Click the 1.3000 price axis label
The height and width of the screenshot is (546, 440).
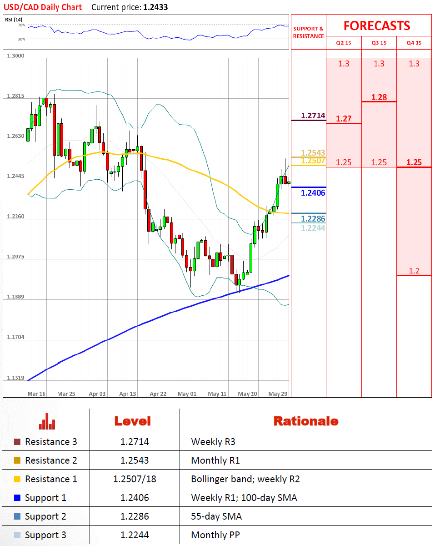[x=16, y=56]
